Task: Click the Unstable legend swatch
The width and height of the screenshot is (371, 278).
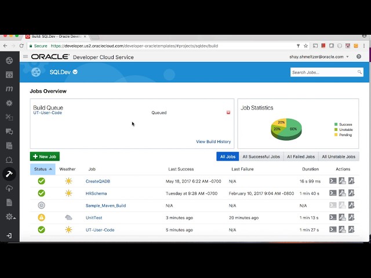Action: 336,130
